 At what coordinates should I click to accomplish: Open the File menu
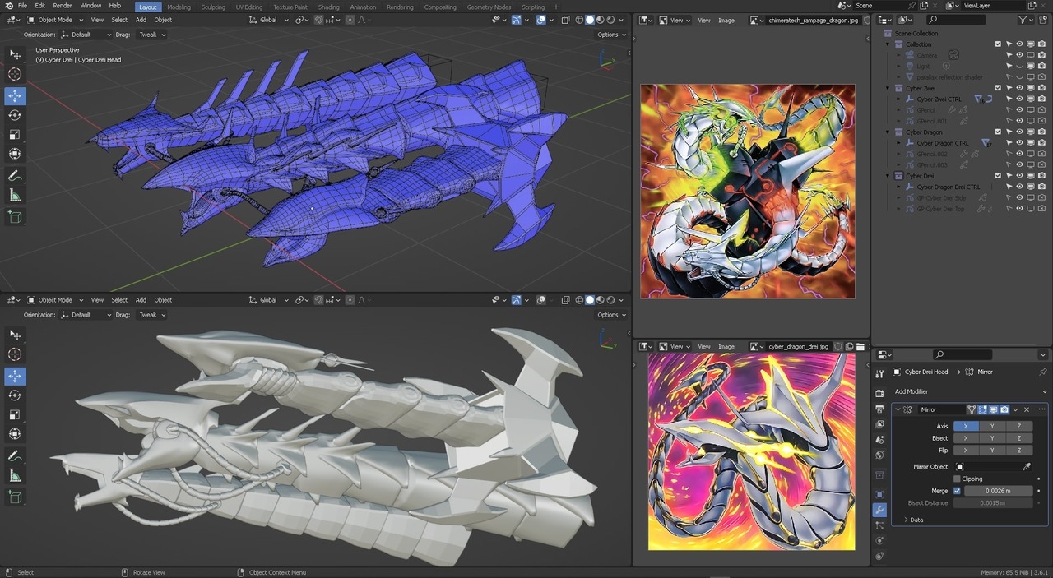tap(22, 6)
